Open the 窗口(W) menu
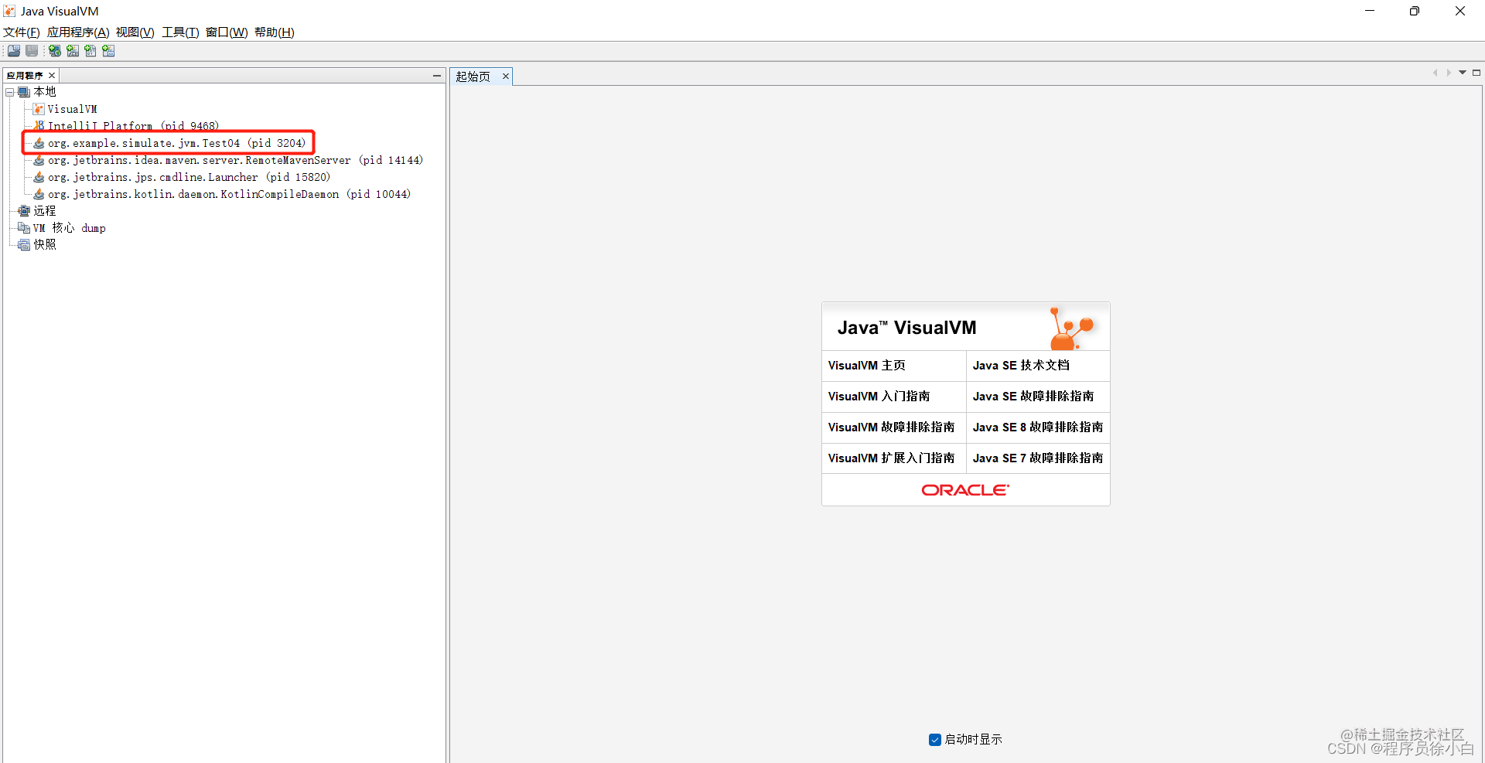The height and width of the screenshot is (763, 1485). click(227, 32)
